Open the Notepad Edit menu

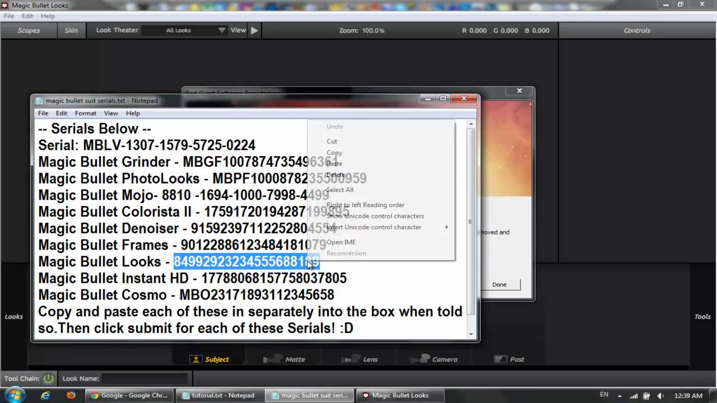coord(62,113)
